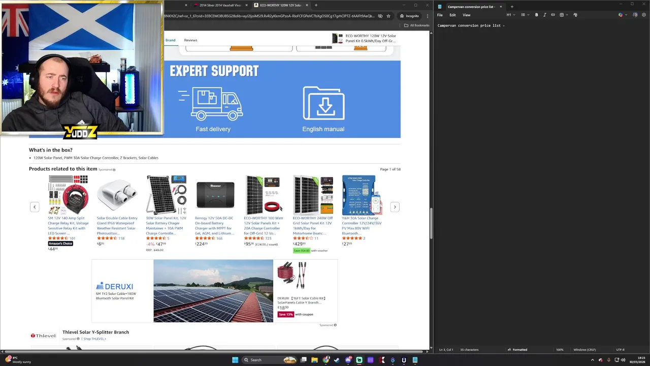The width and height of the screenshot is (650, 366).
Task: Click Shop THLEVEL link
Action: click(94, 339)
